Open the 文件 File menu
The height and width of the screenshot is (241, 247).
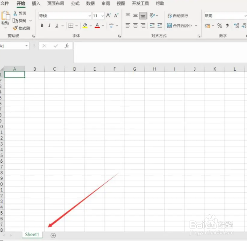pos(5,3)
